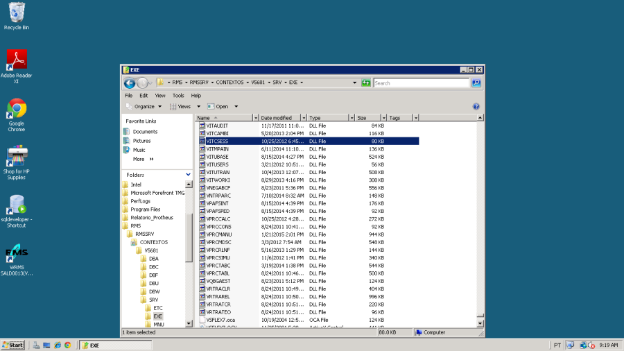624x351 pixels.
Task: Click the file list scrollbar down arrow
Action: pos(480,324)
